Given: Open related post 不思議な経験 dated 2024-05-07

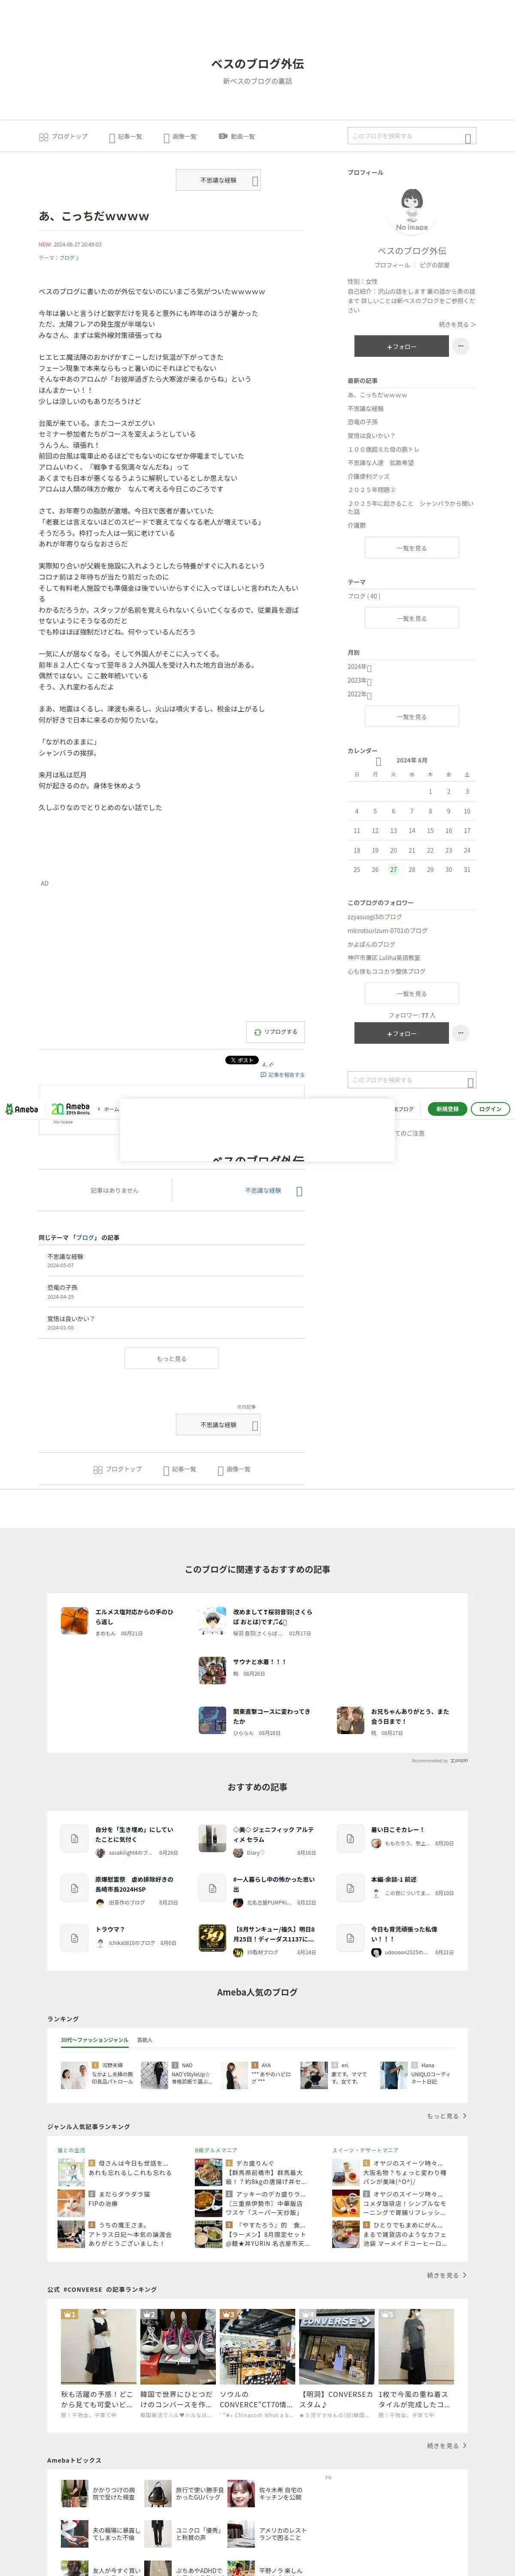Looking at the screenshot, I should 65,1257.
